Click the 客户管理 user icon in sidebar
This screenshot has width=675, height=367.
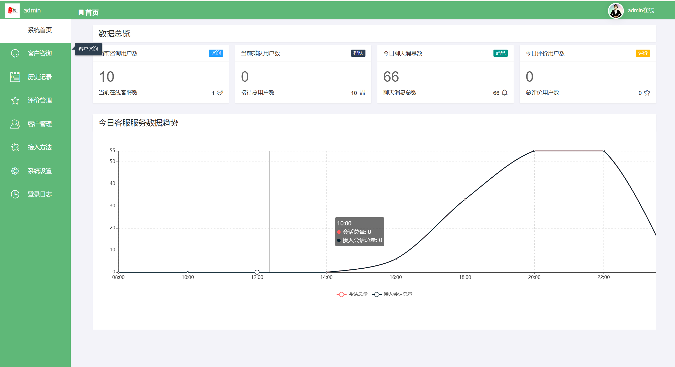(15, 124)
